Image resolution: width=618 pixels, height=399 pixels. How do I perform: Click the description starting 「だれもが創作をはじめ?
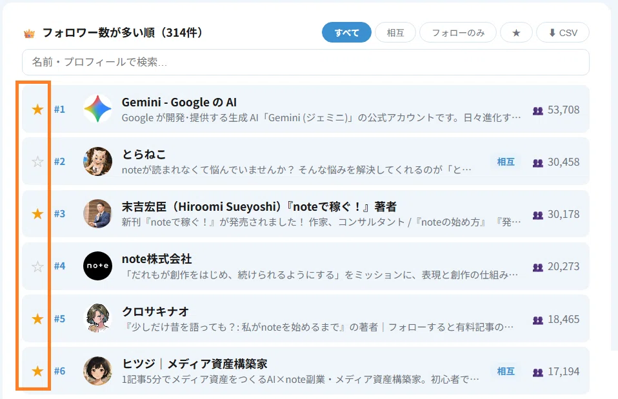coord(320,275)
